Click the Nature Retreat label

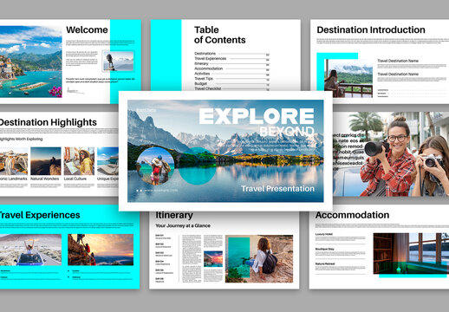coord(325,264)
